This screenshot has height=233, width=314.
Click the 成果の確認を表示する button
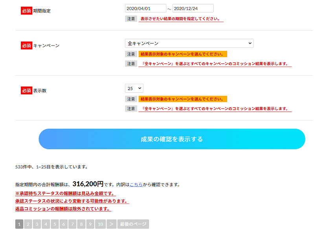click(x=172, y=139)
